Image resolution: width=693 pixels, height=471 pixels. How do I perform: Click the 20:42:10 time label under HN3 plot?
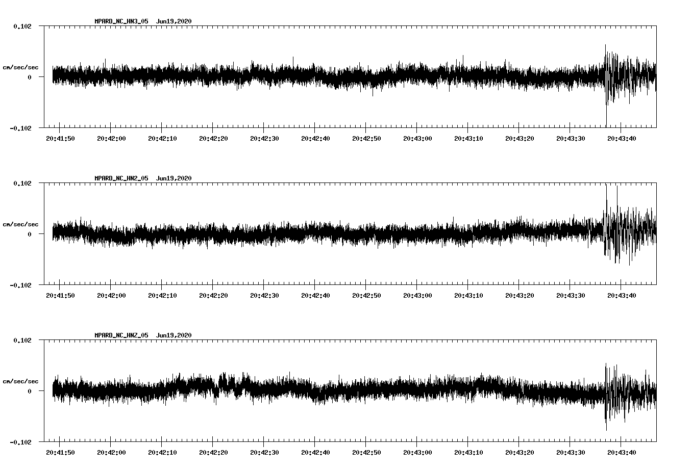pyautogui.click(x=162, y=138)
